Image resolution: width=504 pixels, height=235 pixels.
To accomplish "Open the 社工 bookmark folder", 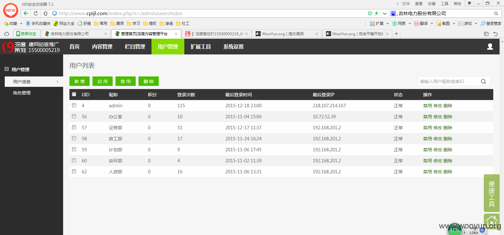I will point(183,24).
